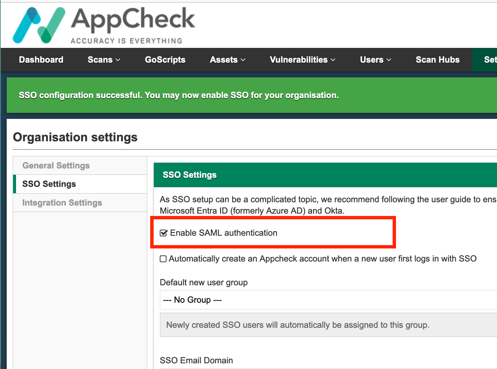Open the Settings menu item

pyautogui.click(x=490, y=60)
